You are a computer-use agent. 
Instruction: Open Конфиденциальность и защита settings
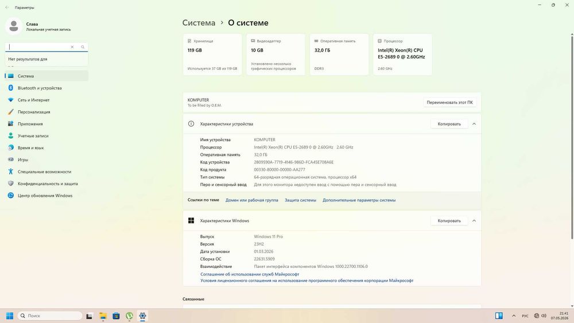[x=46, y=184]
